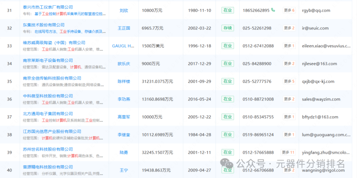Select email rgyb@qq.com
Viewport: 357px width, 178px height.
click(316, 11)
